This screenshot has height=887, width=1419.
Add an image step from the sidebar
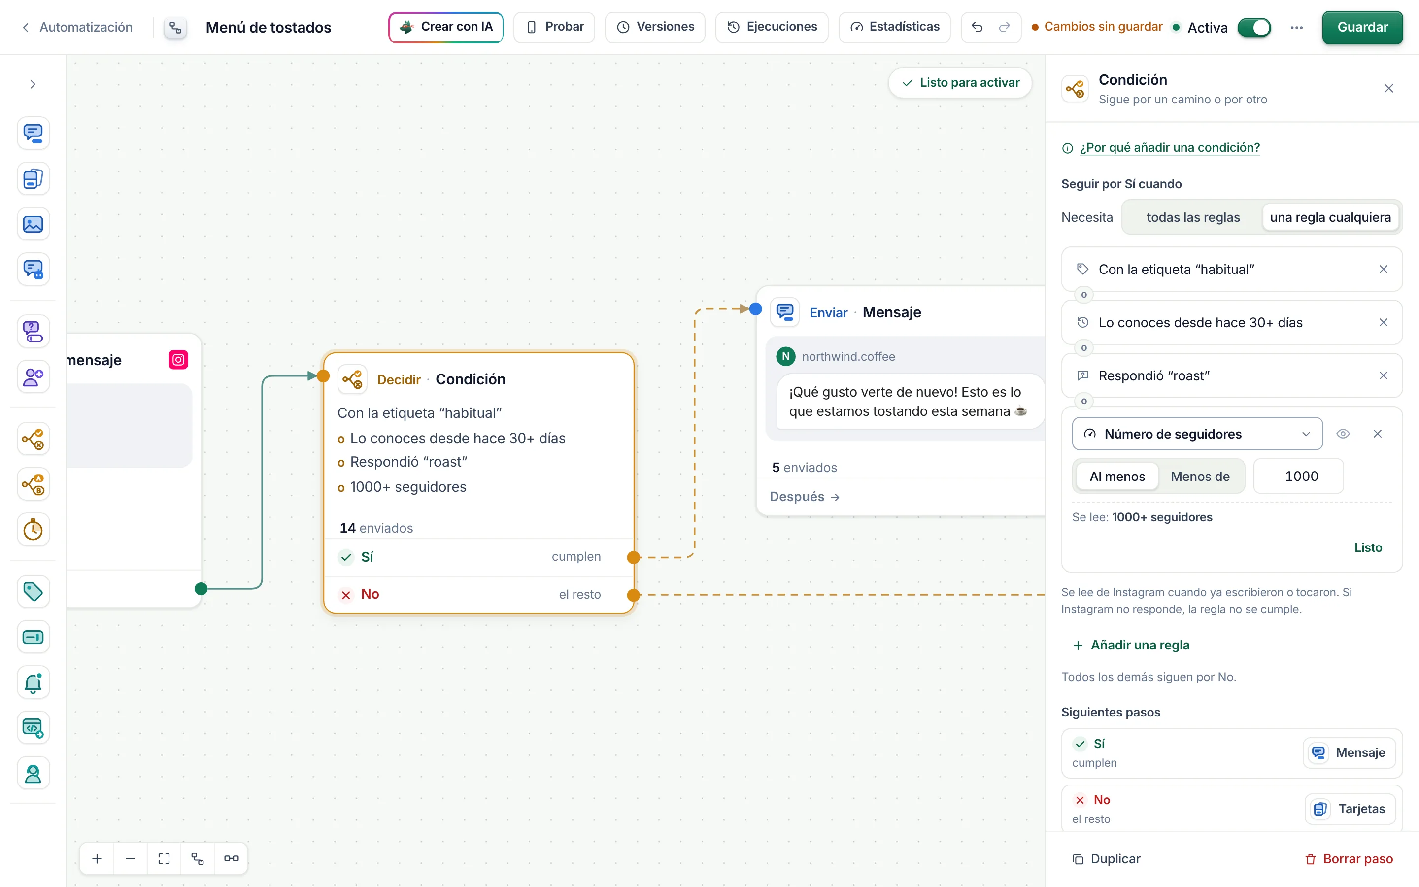(x=33, y=224)
